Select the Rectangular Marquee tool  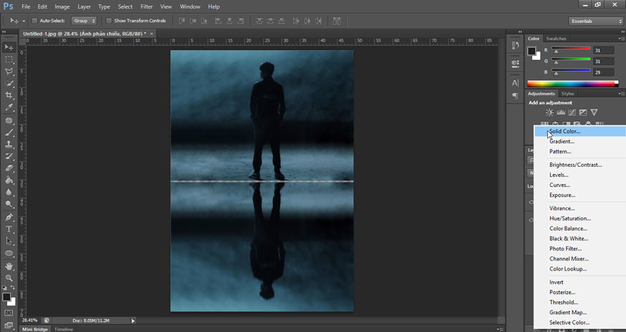point(9,59)
